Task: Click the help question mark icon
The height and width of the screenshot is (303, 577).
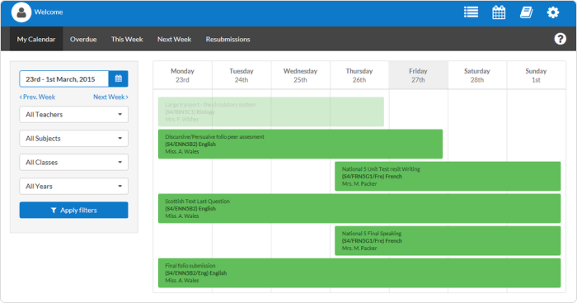Action: click(560, 38)
